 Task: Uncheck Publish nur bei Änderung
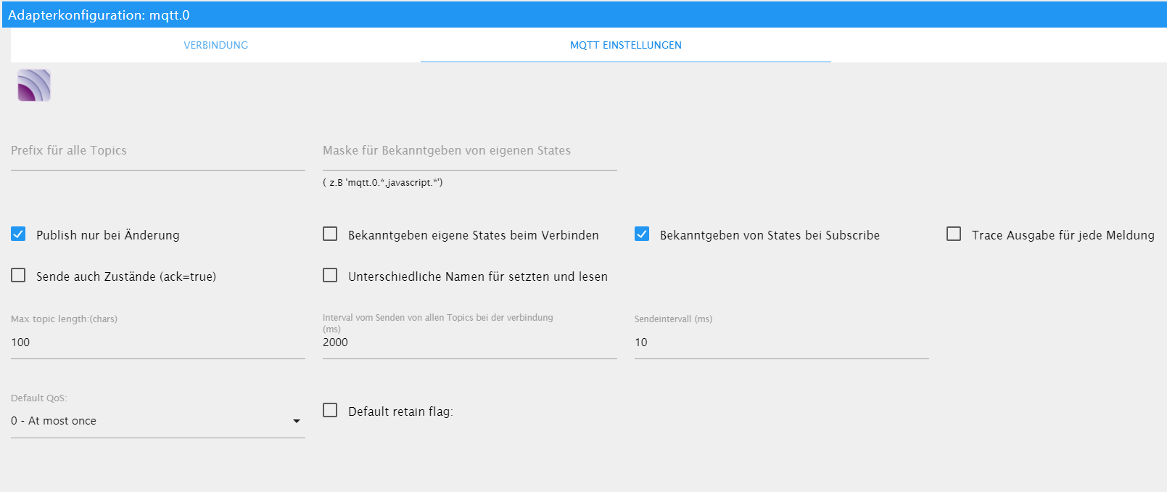click(18, 234)
